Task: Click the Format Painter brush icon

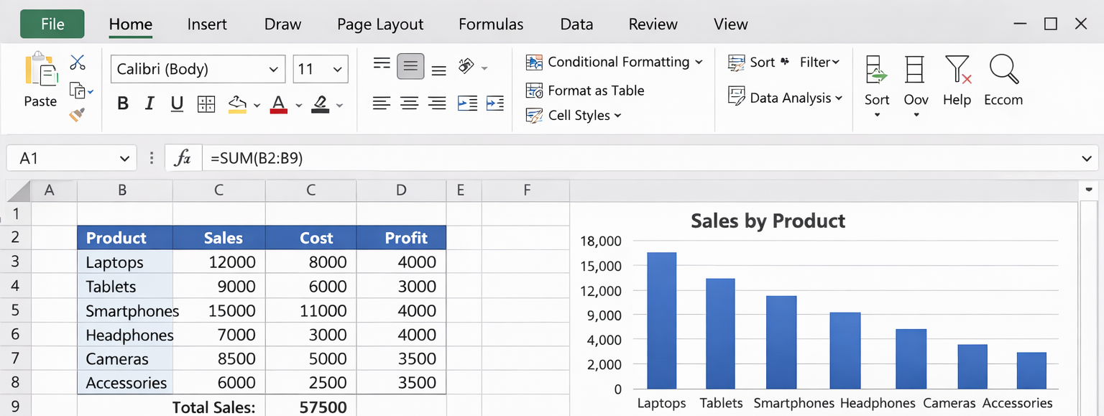Action: 77,114
